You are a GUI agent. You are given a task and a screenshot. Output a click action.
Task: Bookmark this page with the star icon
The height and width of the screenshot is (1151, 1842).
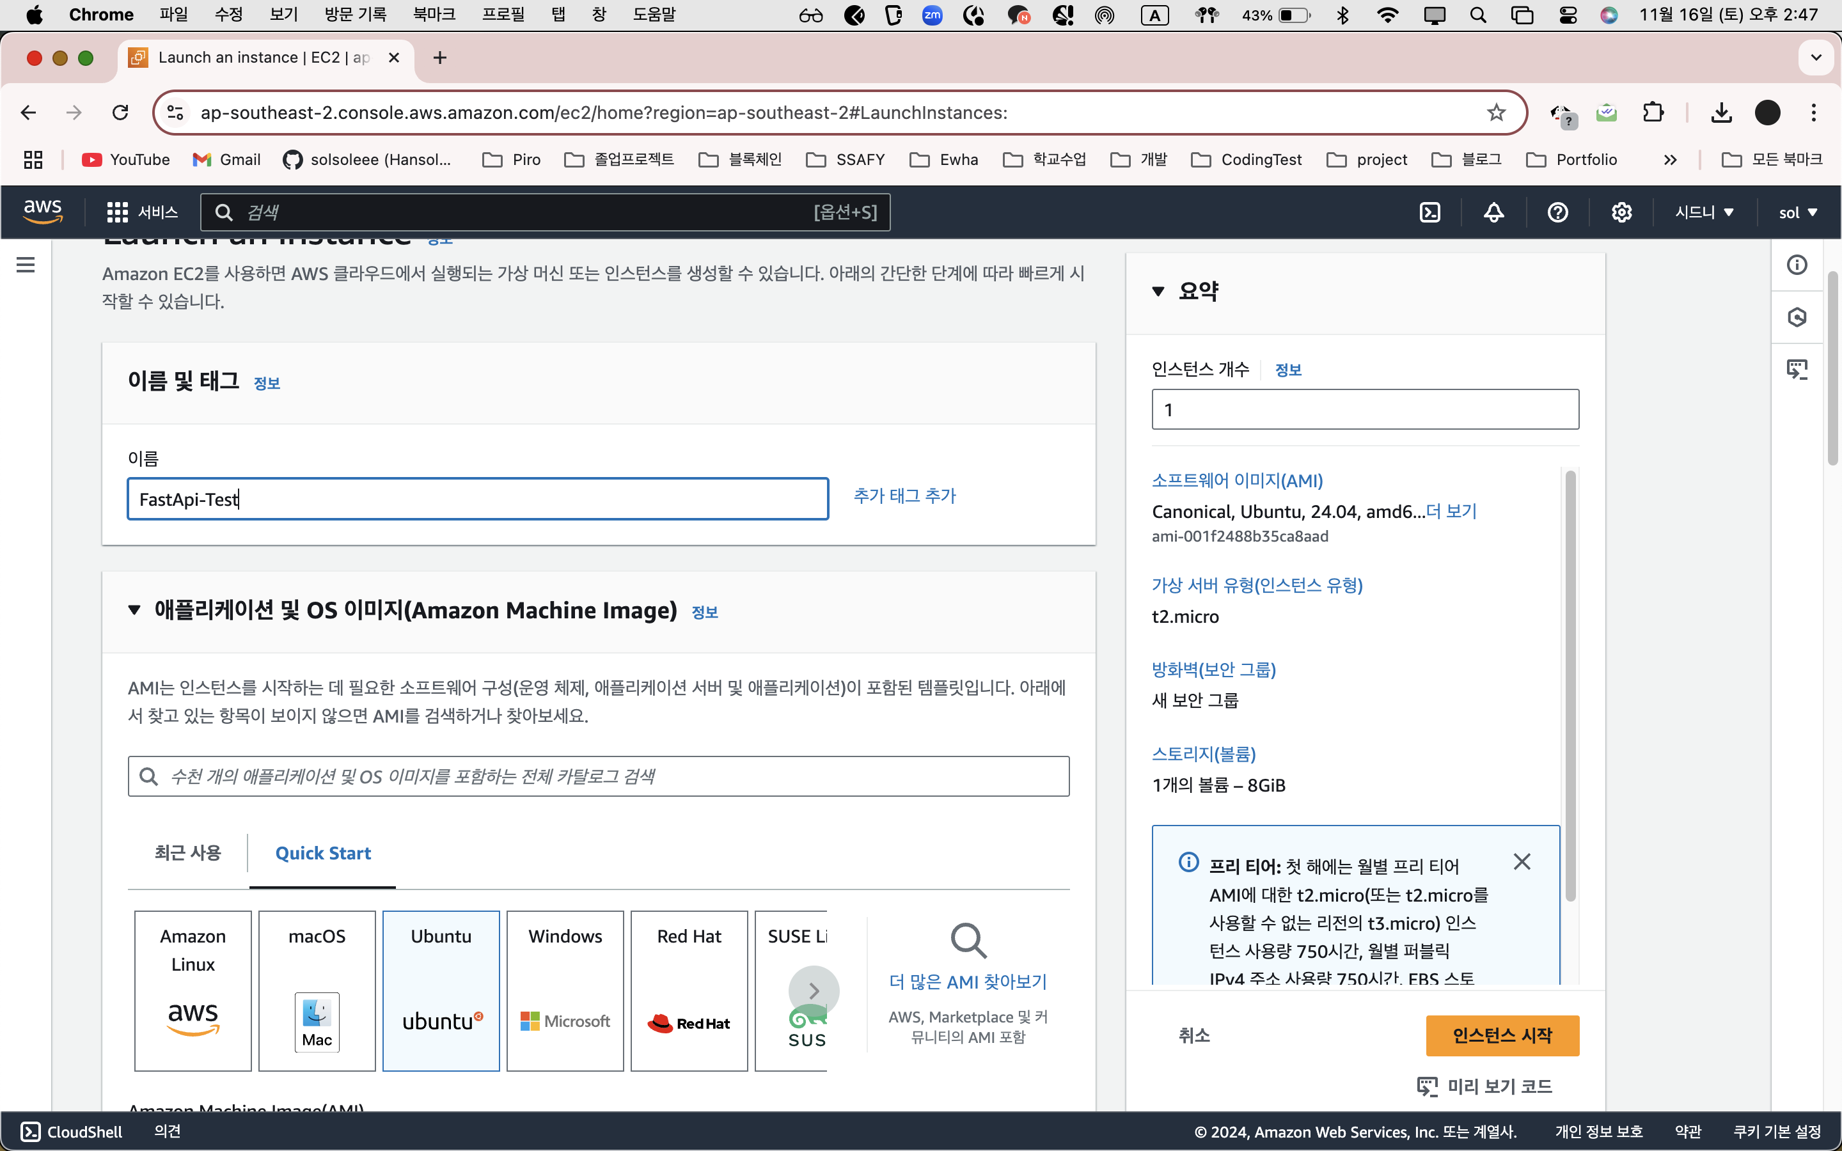[x=1496, y=113]
